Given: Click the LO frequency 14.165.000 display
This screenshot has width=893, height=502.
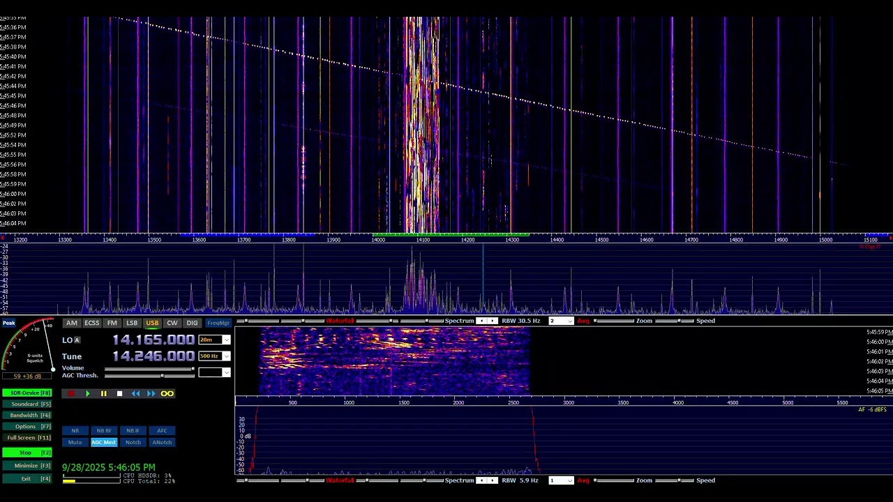Looking at the screenshot, I should (153, 340).
